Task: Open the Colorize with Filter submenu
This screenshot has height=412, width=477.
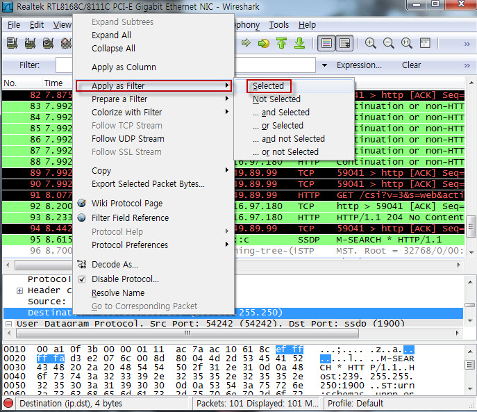Action: pos(153,112)
